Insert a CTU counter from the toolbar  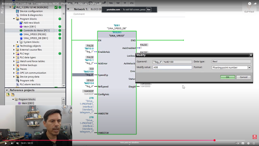coord(132,3)
